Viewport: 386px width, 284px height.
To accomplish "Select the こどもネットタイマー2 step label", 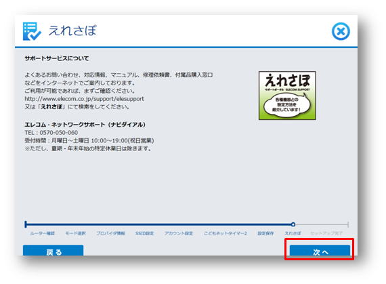I will click(226, 233).
